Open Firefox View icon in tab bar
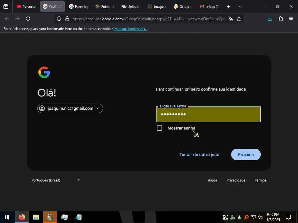 6,6
